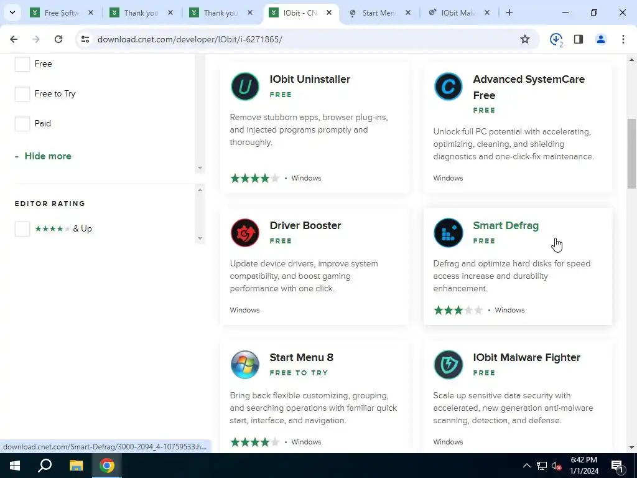Check the Paid filter checkbox
Screen dimensions: 637x478
click(22, 124)
